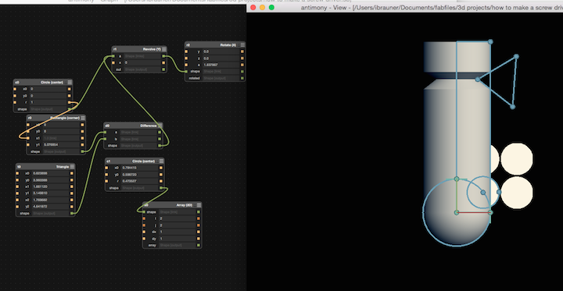Click the antimony View window title bar text
563x291 pixels.
coord(432,8)
